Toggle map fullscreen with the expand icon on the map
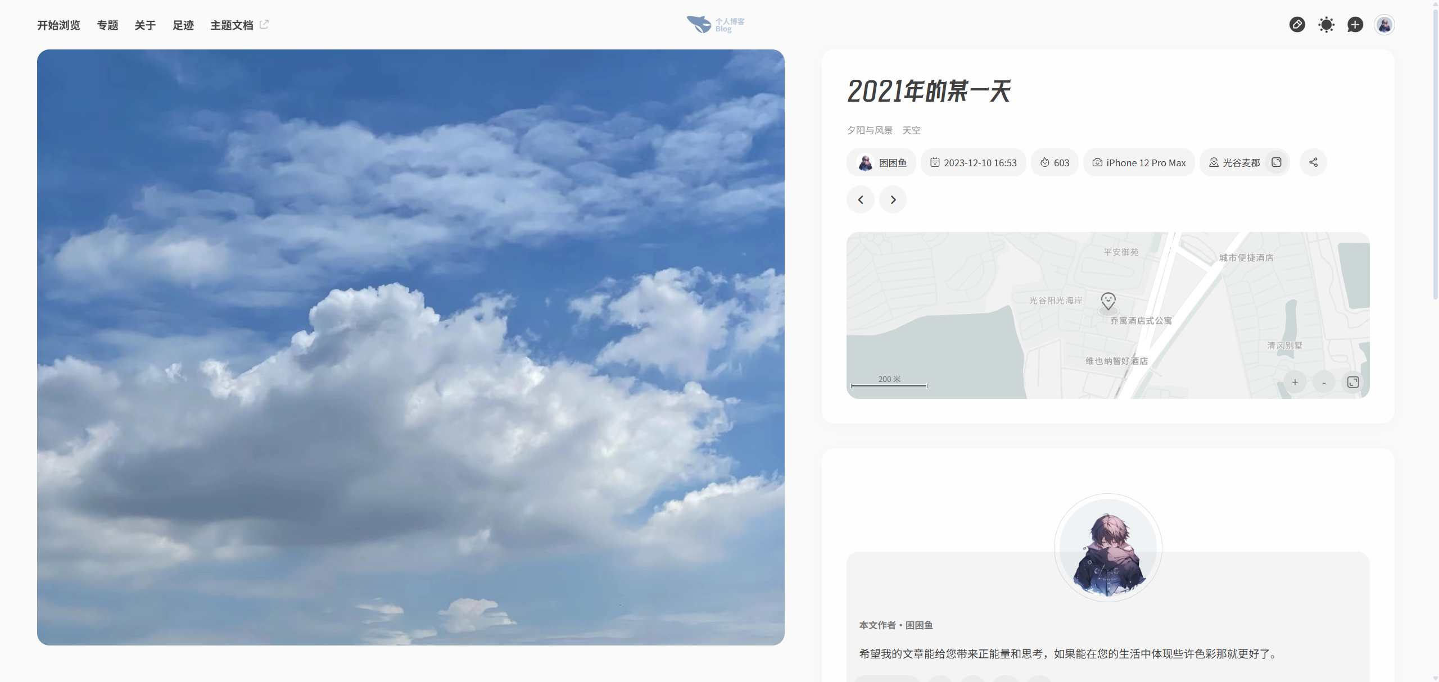The height and width of the screenshot is (682, 1439). [1353, 382]
